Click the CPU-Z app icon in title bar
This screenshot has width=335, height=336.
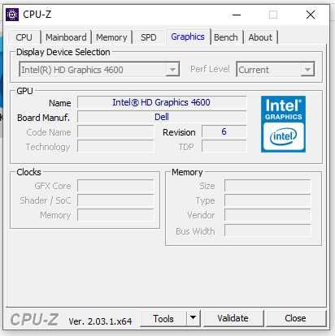(x=12, y=15)
